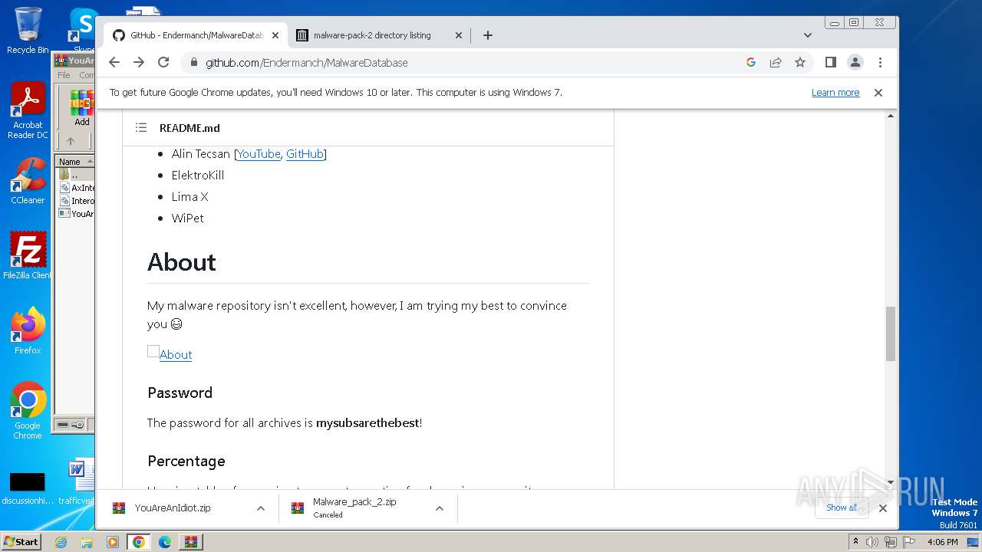Open the media player taskbar icon
Screen dimensions: 982x552
113,542
